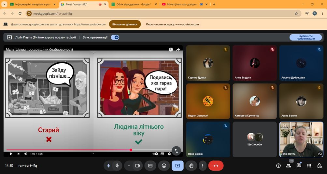This screenshot has height=174, width=327.
Task: Go back to the previous page
Action: 5,13
